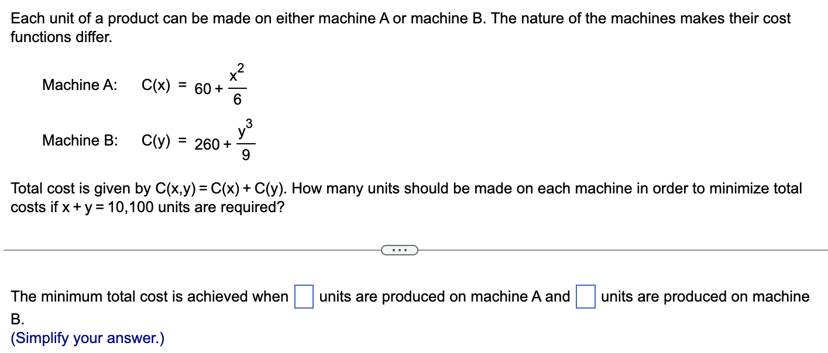This screenshot has height=353, width=828.
Task: Click the second answer box for machine B units
Action: click(585, 297)
